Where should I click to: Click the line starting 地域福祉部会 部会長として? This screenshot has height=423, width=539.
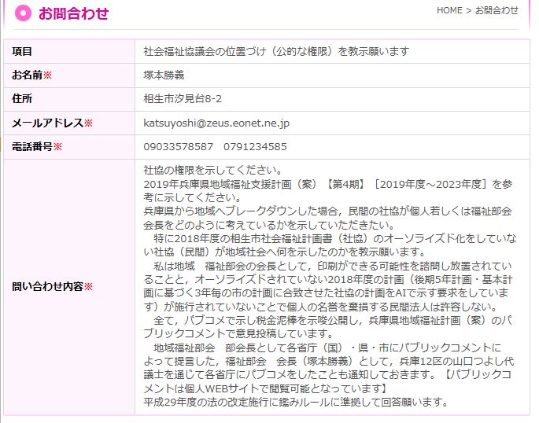pyautogui.click(x=327, y=348)
